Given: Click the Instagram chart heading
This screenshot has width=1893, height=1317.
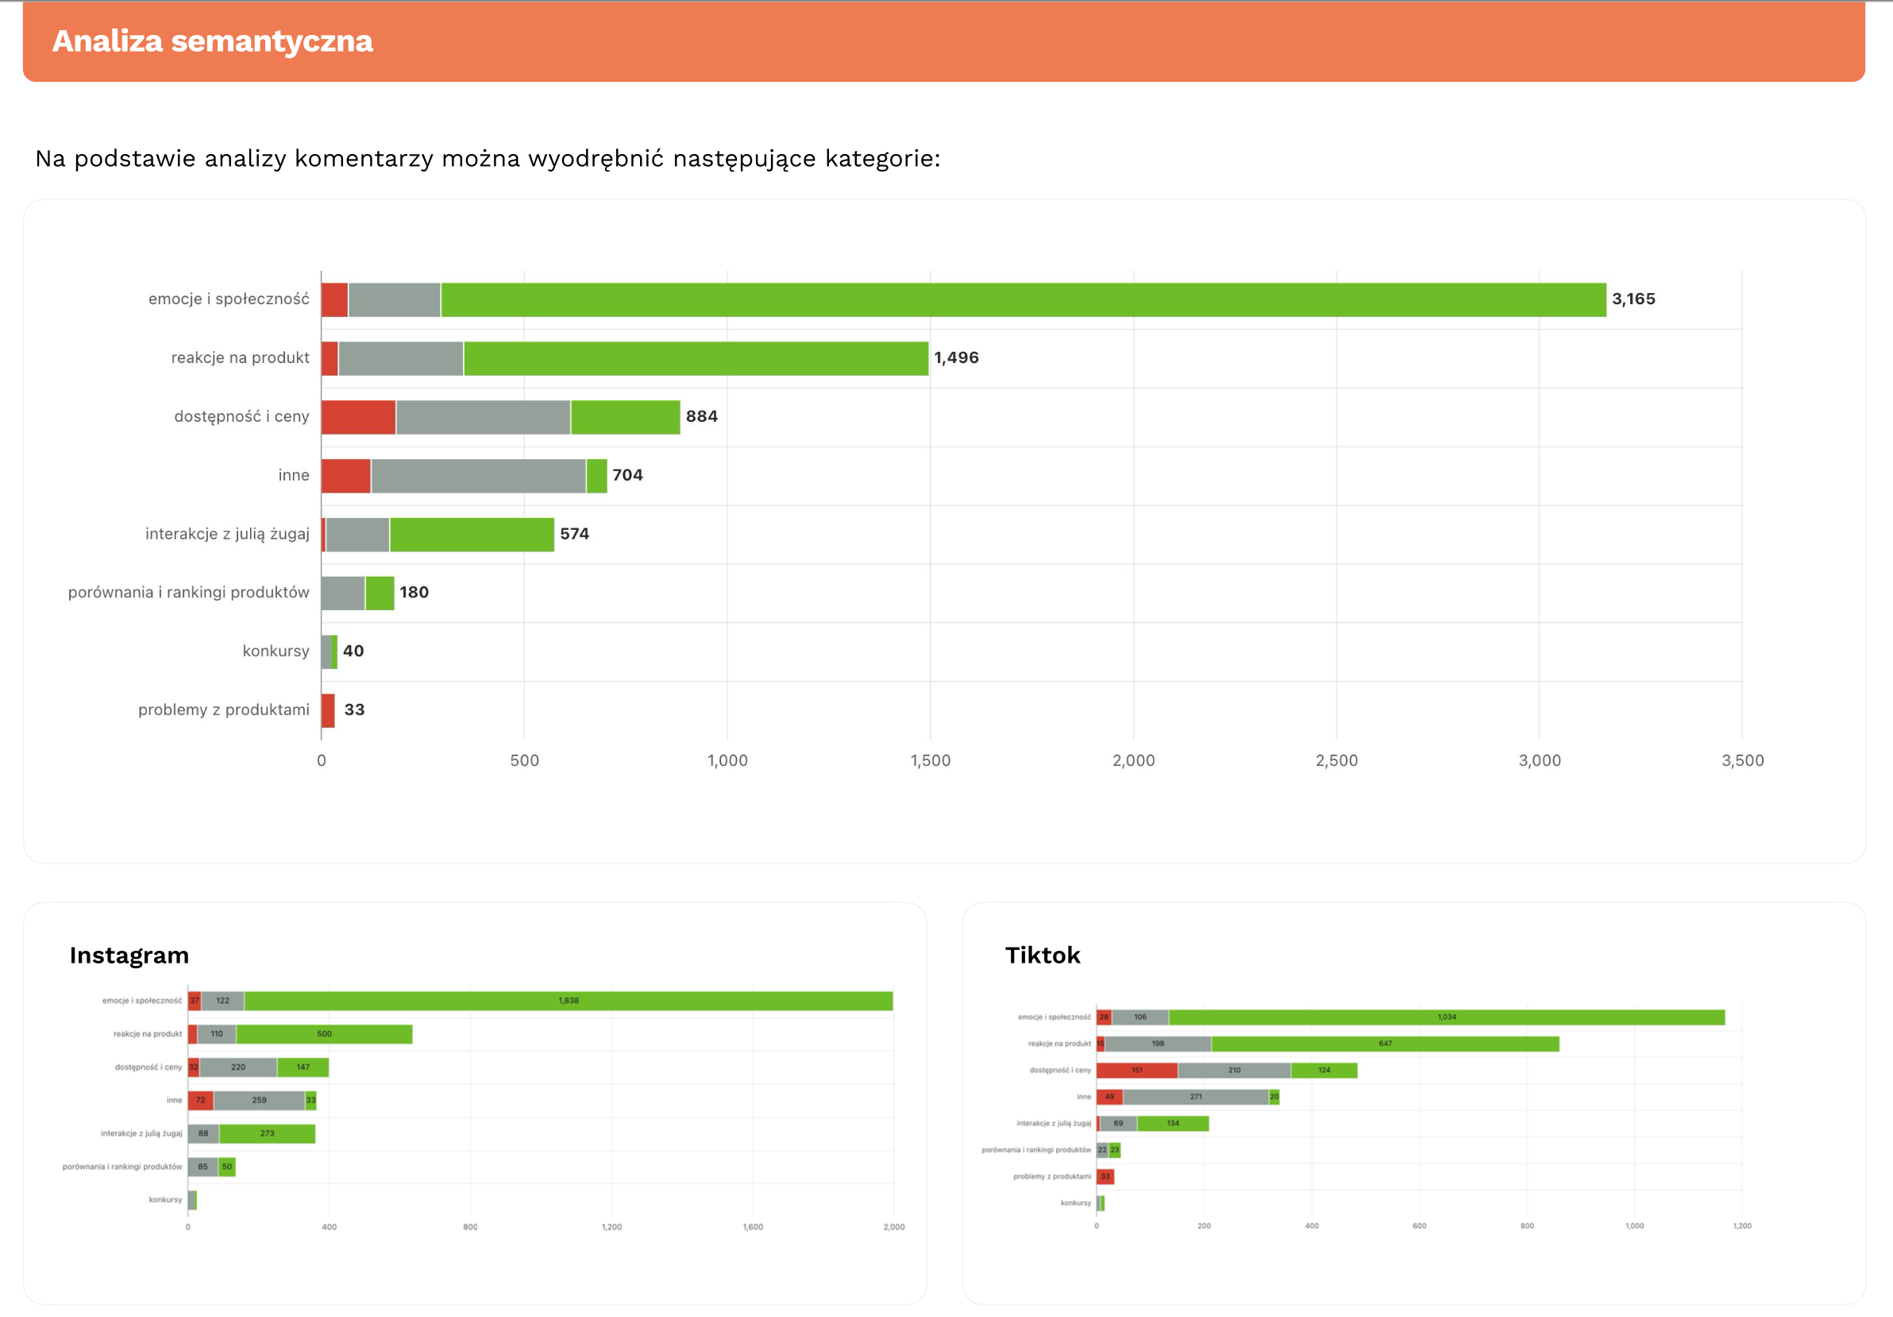Looking at the screenshot, I should click(x=129, y=955).
